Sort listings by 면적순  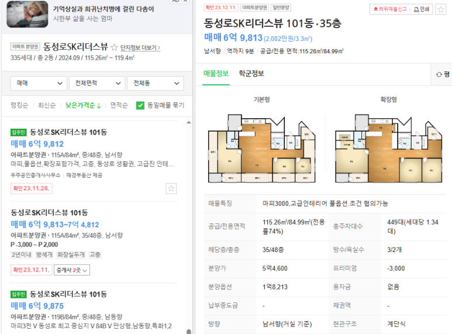point(119,105)
